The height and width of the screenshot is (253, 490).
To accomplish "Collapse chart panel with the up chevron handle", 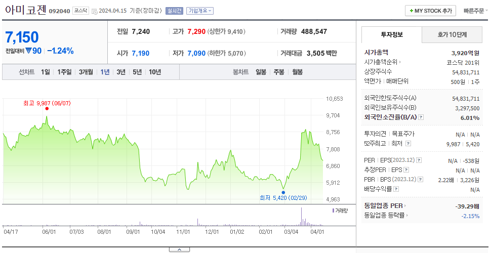I will (x=179, y=249).
